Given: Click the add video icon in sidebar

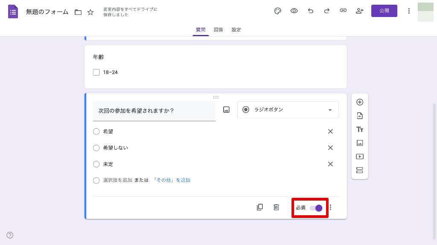Looking at the screenshot, I should [x=360, y=157].
